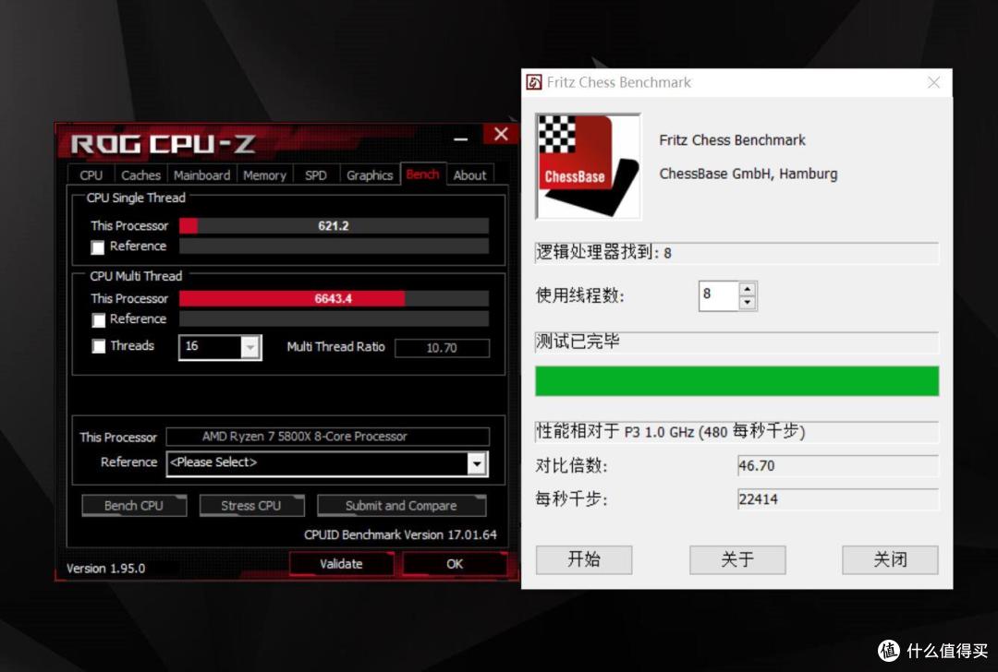Screen dimensions: 998x672
Task: Enable the Single Thread Reference checkbox
Action: click(x=98, y=247)
